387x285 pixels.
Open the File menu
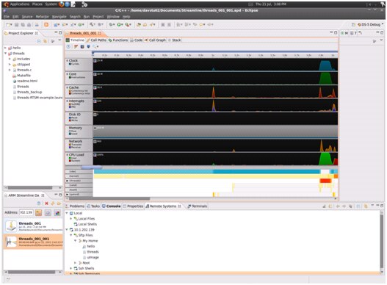(x=7, y=17)
